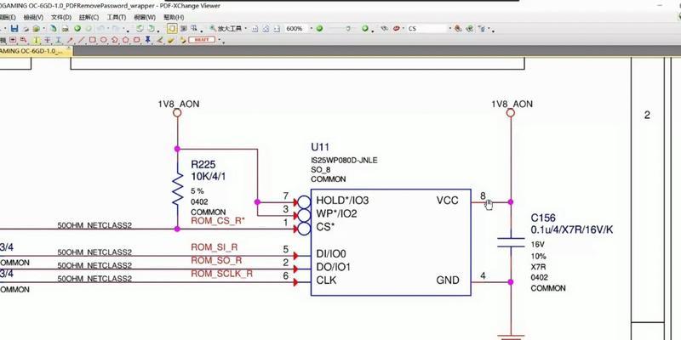Click the CLK pin label
The height and width of the screenshot is (340, 681).
(326, 280)
